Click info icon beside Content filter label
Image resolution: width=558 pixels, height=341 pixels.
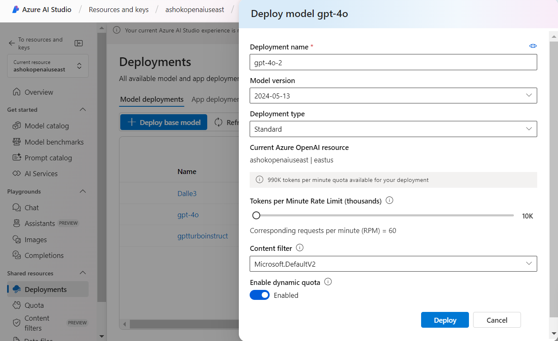click(x=300, y=248)
